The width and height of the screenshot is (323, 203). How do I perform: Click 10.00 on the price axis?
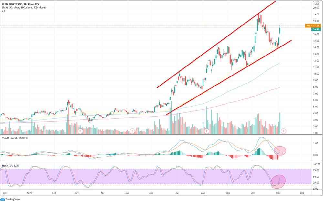(x=316, y=74)
